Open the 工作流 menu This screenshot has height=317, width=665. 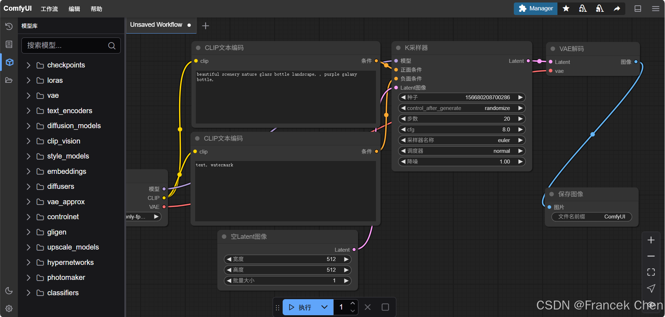49,9
